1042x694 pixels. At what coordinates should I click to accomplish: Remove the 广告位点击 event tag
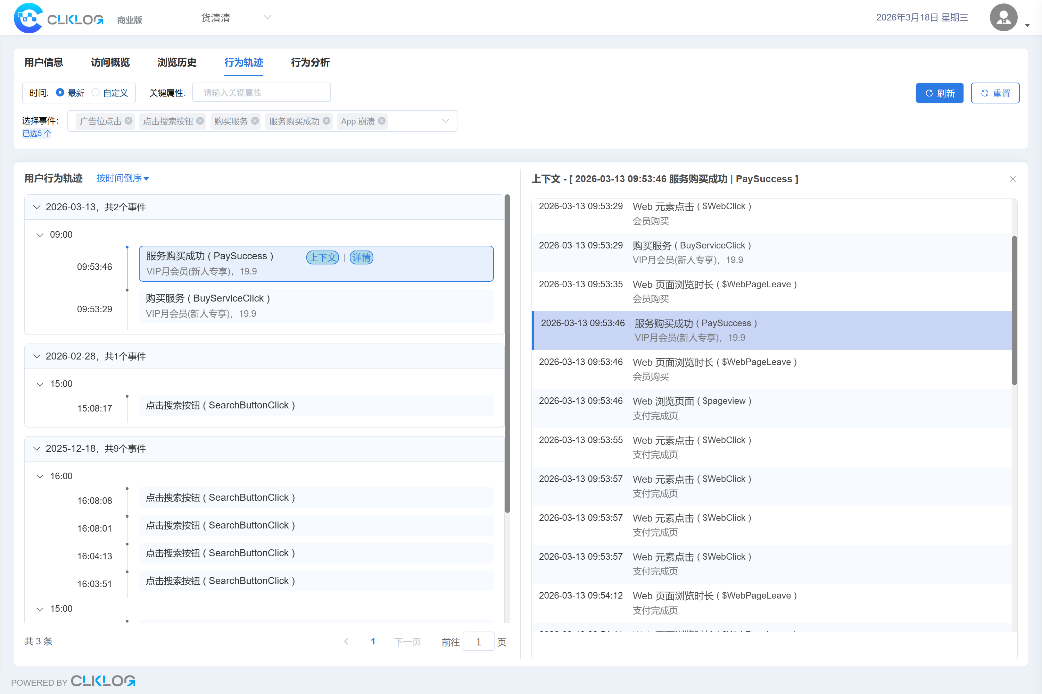129,121
